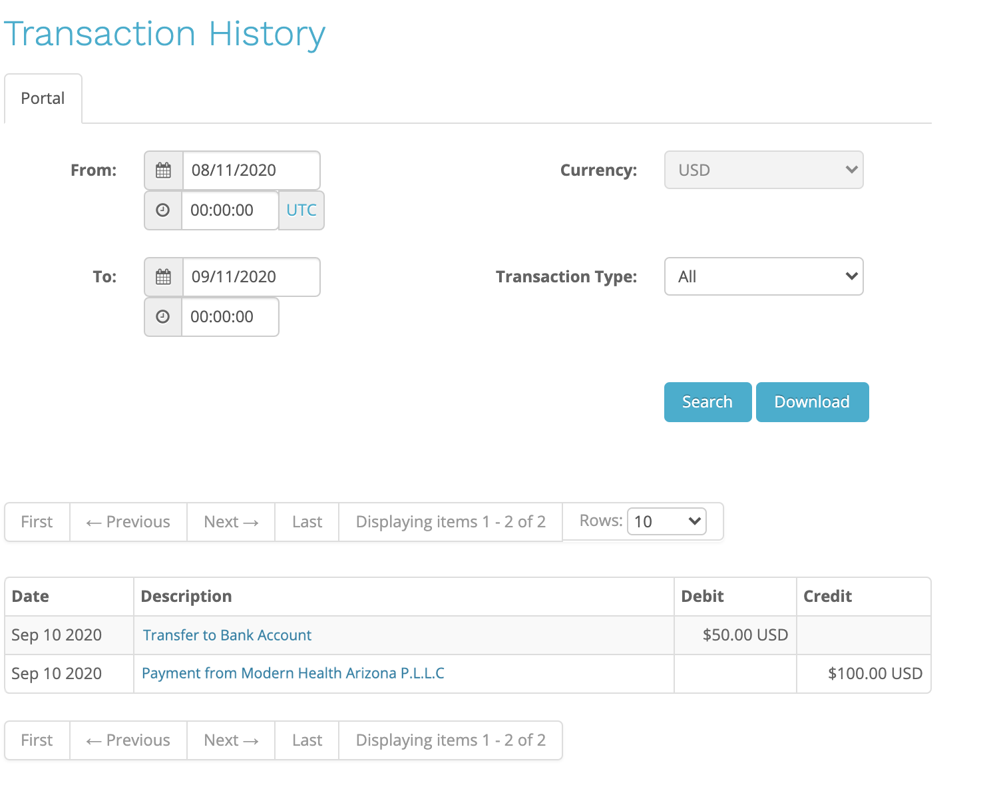997x791 pixels.
Task: Change Currency from USD
Action: [763, 170]
